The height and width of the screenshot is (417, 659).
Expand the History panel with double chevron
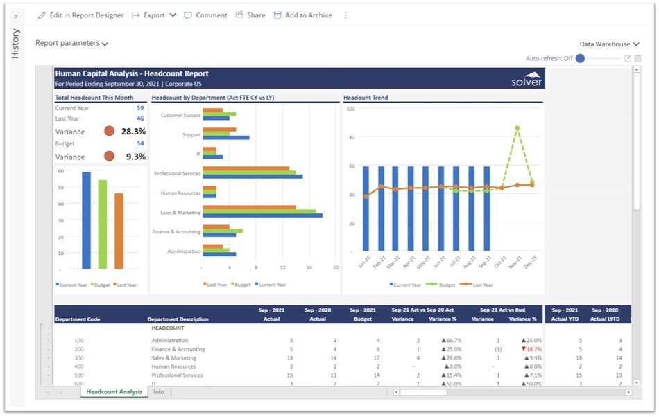click(16, 16)
